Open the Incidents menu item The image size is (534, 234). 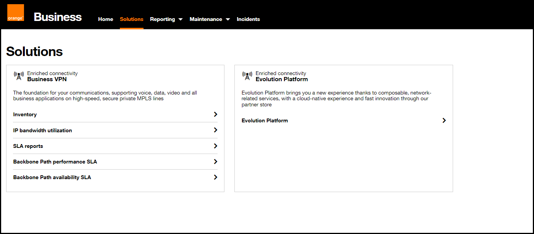tap(248, 19)
